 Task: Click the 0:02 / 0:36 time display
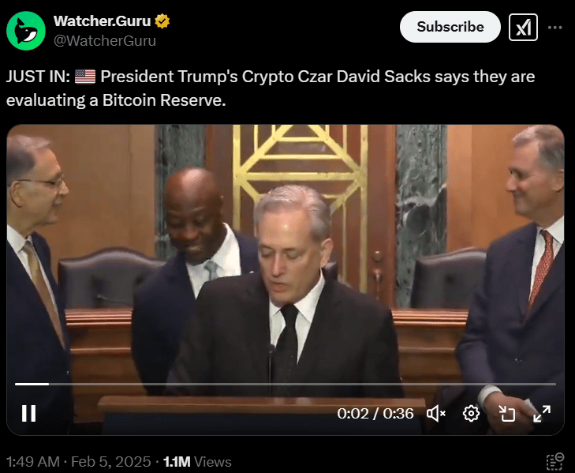tap(375, 414)
